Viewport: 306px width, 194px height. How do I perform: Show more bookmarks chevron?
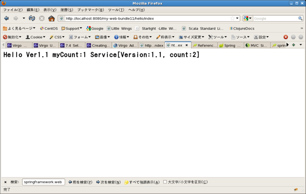[x=302, y=28]
